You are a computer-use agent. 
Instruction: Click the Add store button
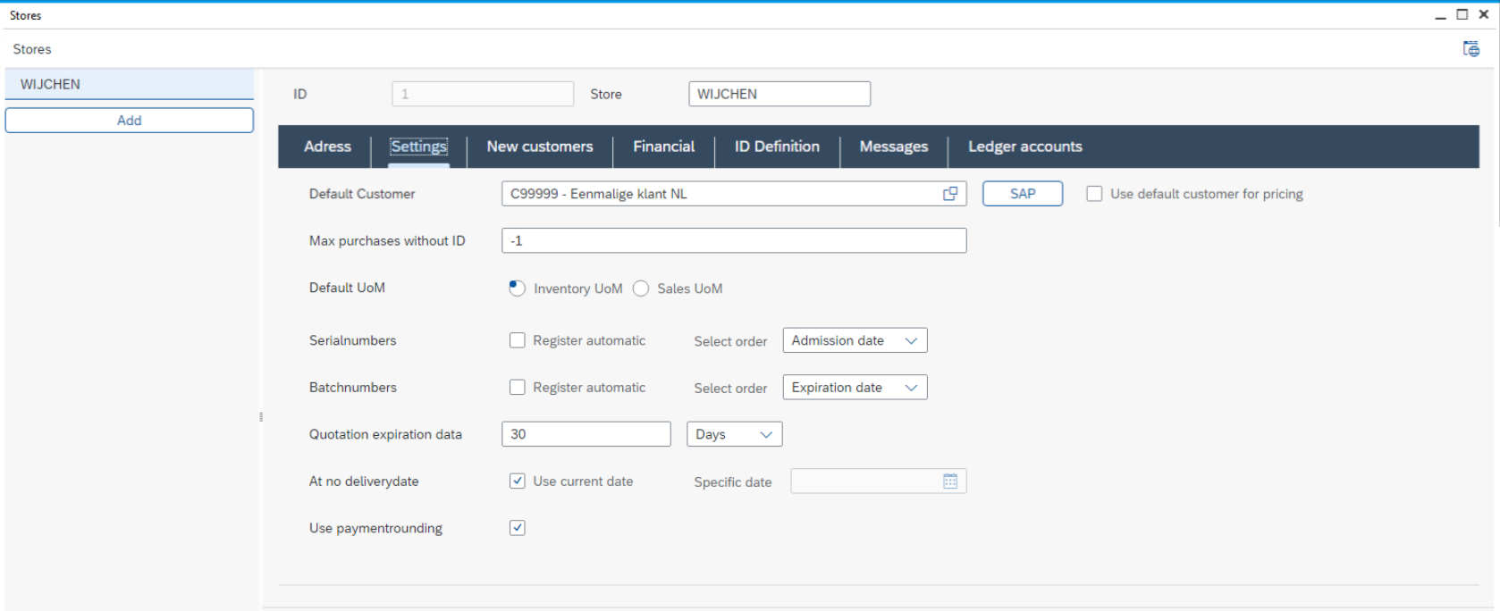point(130,121)
